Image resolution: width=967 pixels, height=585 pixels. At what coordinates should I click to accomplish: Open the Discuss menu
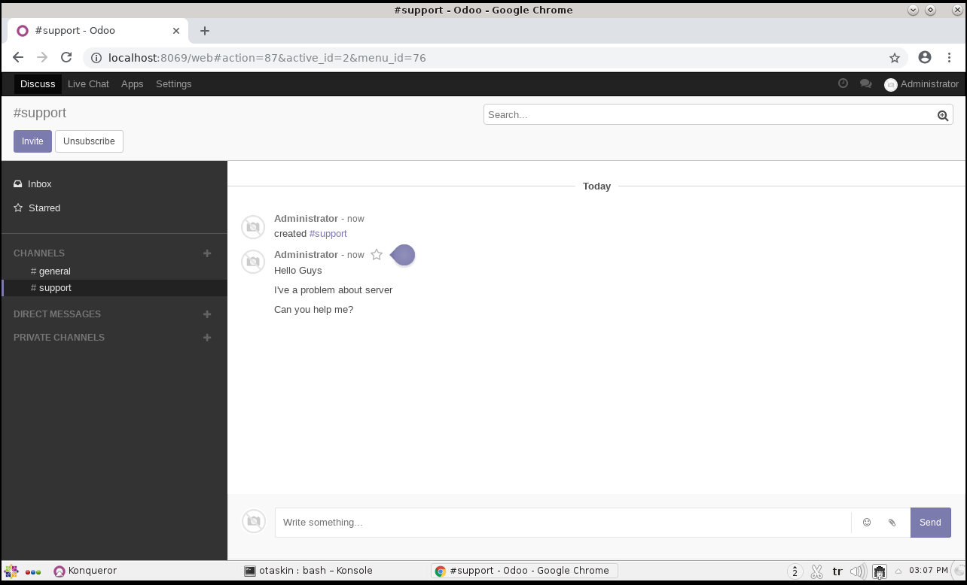38,84
